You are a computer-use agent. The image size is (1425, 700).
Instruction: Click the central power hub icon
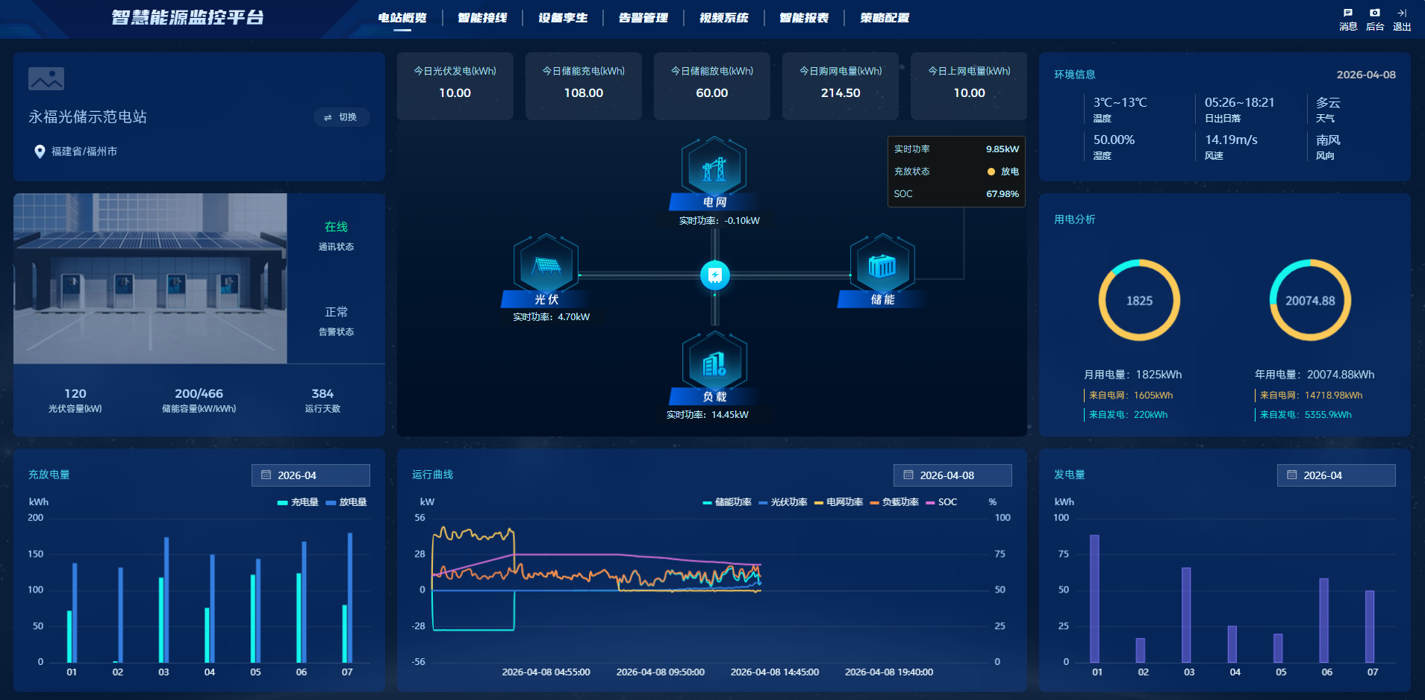pyautogui.click(x=714, y=275)
